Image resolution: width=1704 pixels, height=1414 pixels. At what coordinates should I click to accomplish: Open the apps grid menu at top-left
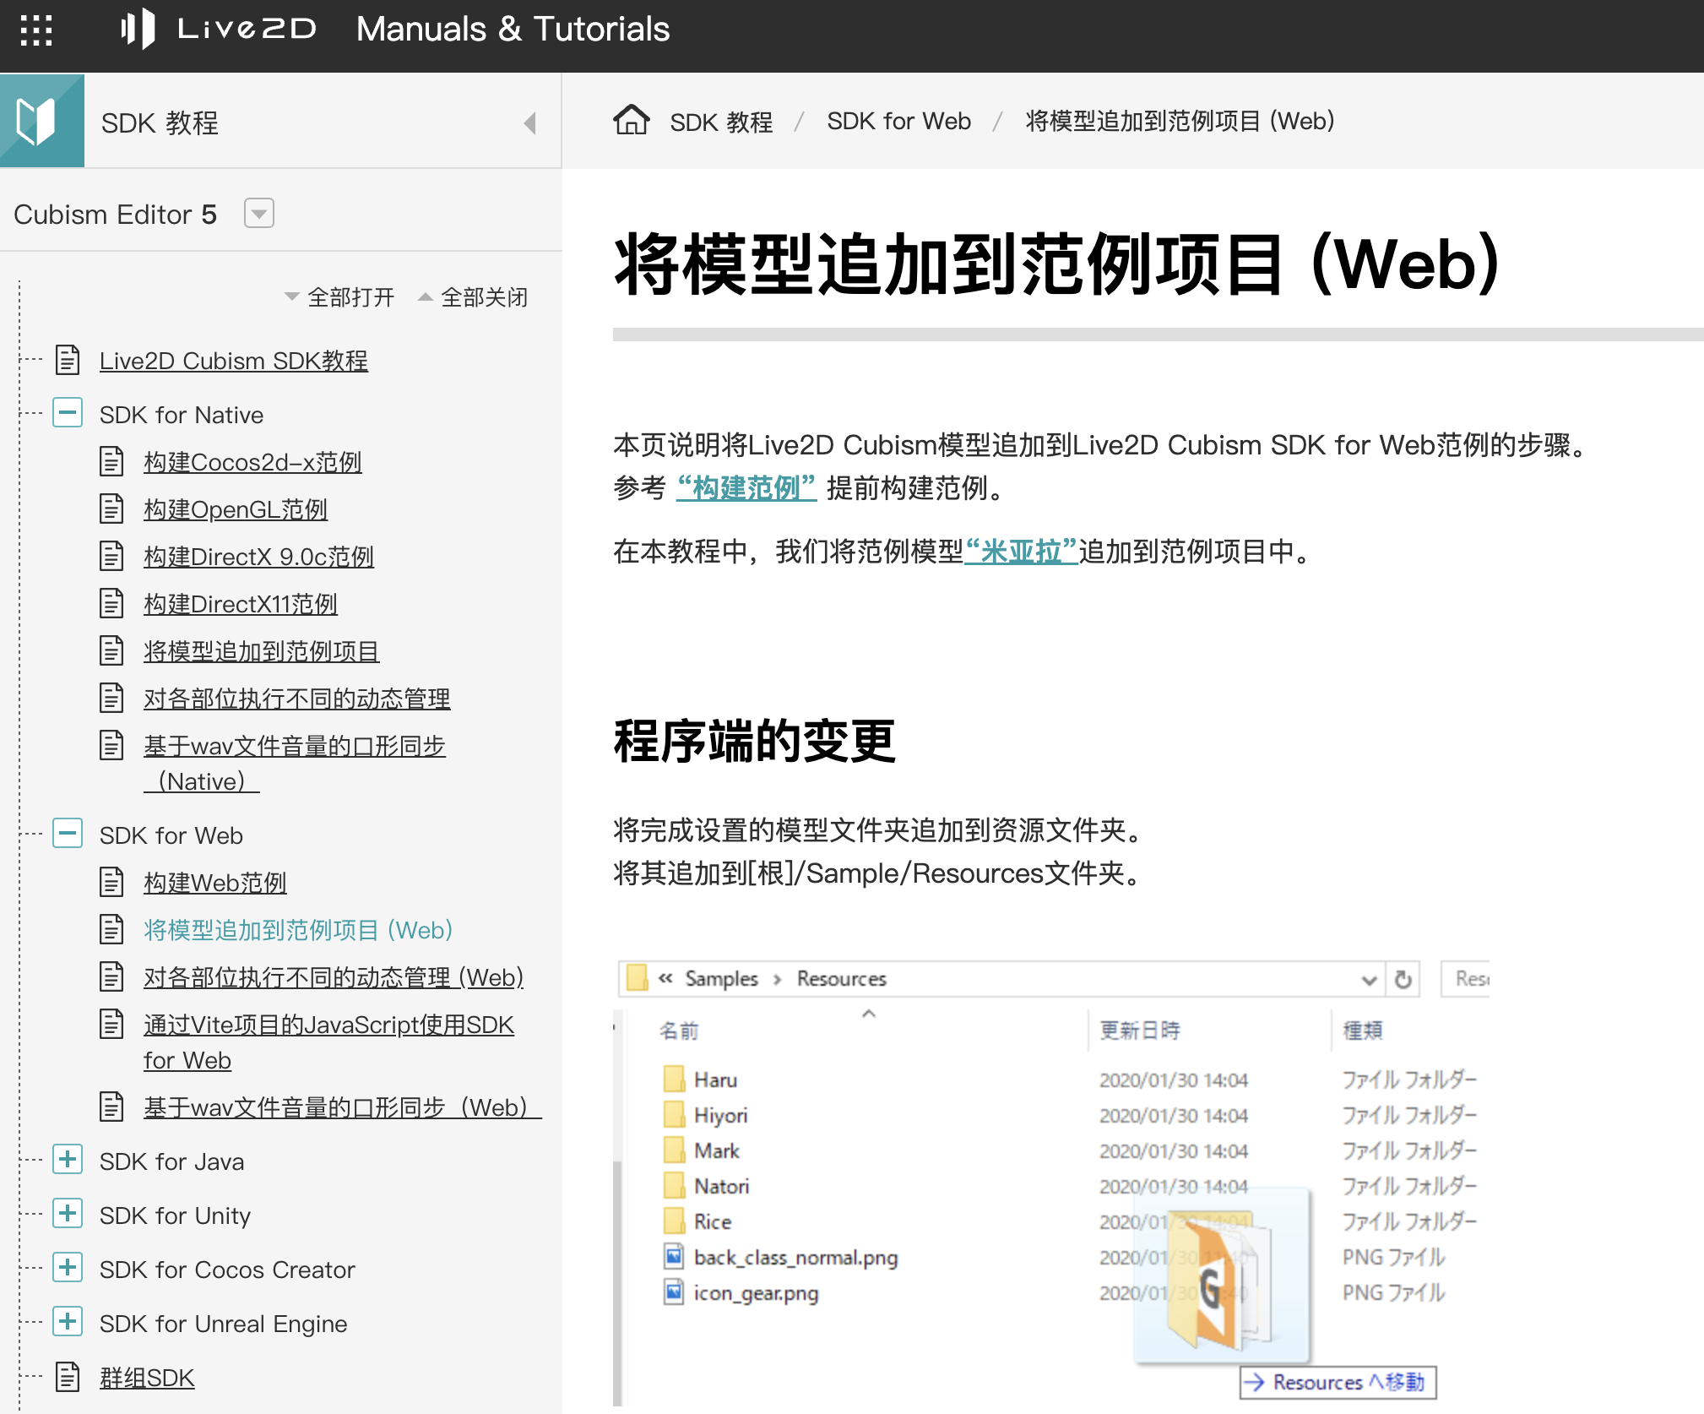(x=35, y=32)
